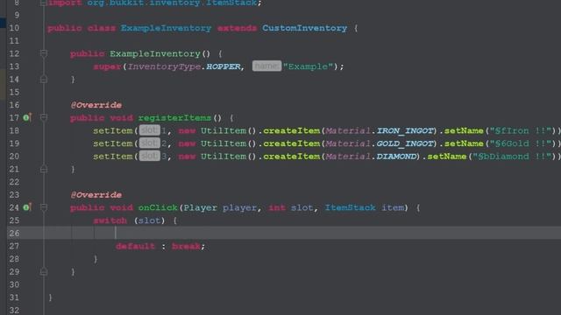561x315 pixels.
Task: Click the switch keyword on line 25
Action: pyautogui.click(x=110, y=220)
